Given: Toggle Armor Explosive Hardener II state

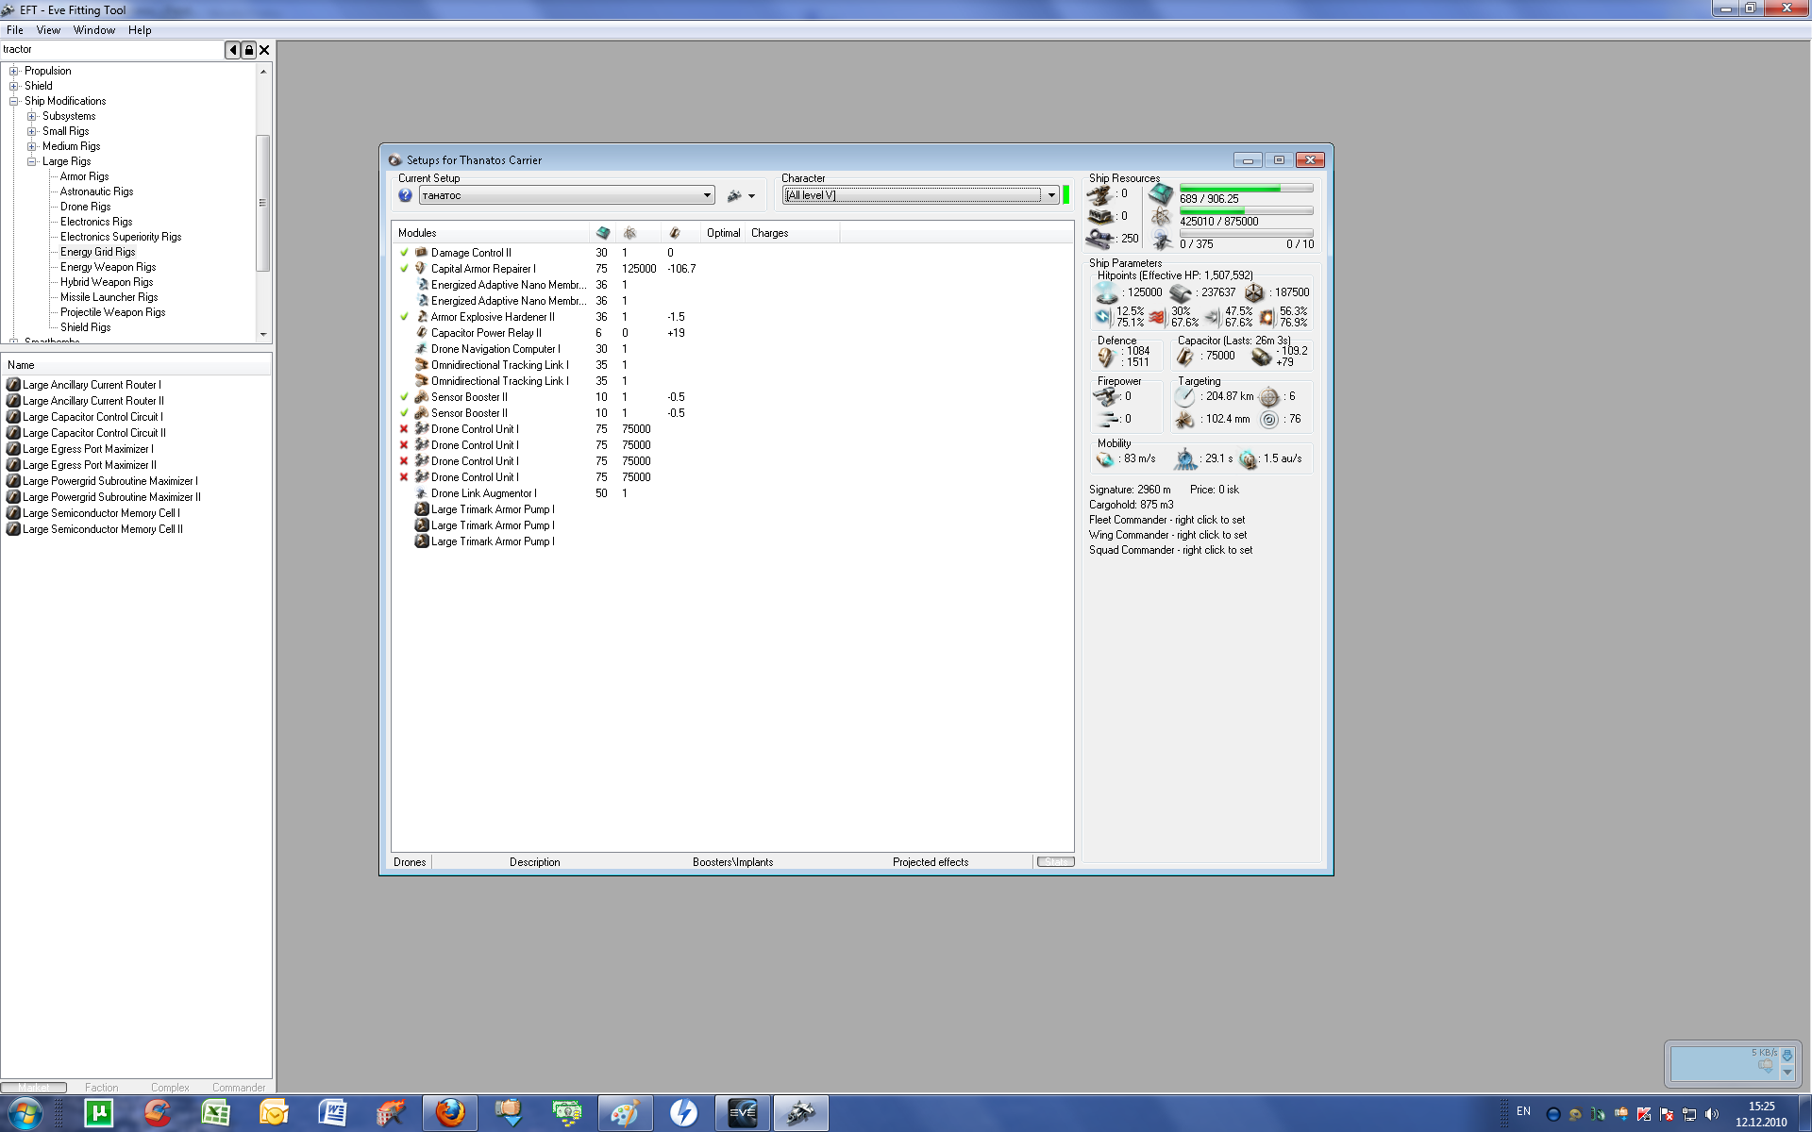Looking at the screenshot, I should coord(404,317).
